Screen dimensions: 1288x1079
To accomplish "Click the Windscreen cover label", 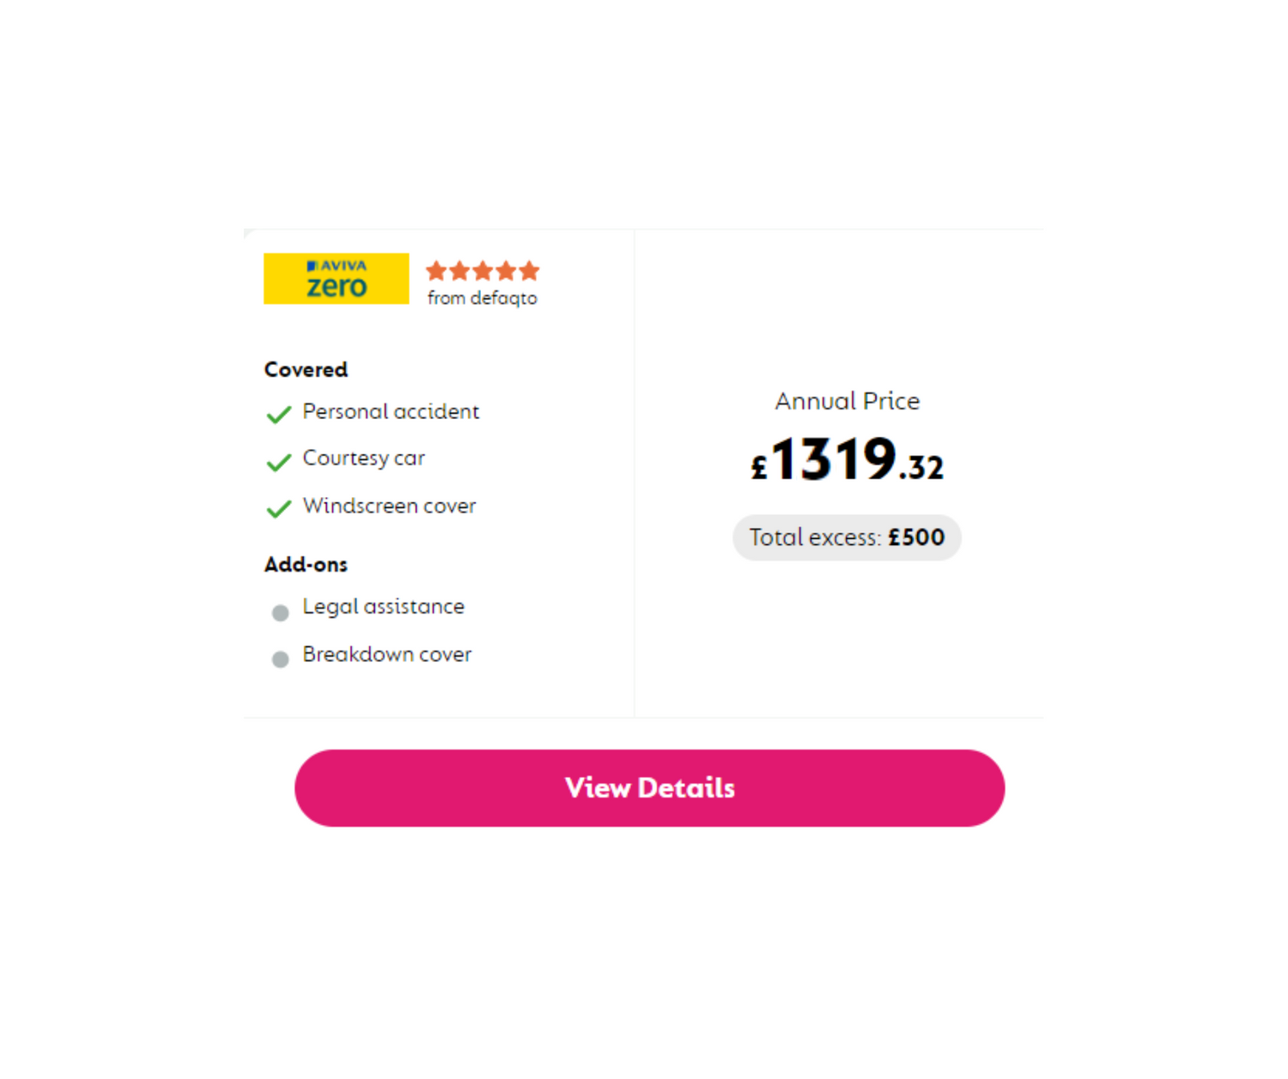I will [x=389, y=506].
